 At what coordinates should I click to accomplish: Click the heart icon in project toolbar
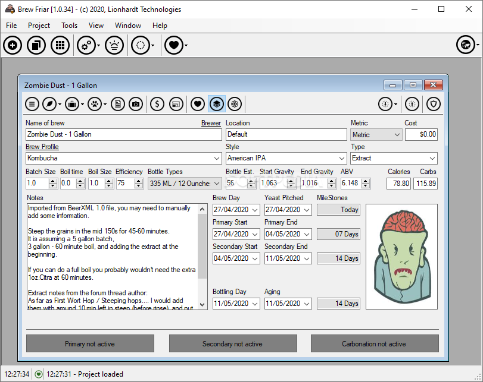pos(198,104)
